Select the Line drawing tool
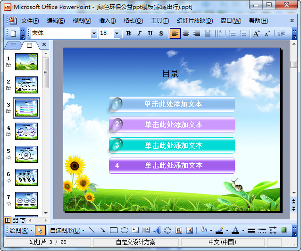 92,230
